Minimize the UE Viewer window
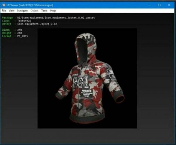Image resolution: width=176 pixels, height=145 pixels. 149,5
